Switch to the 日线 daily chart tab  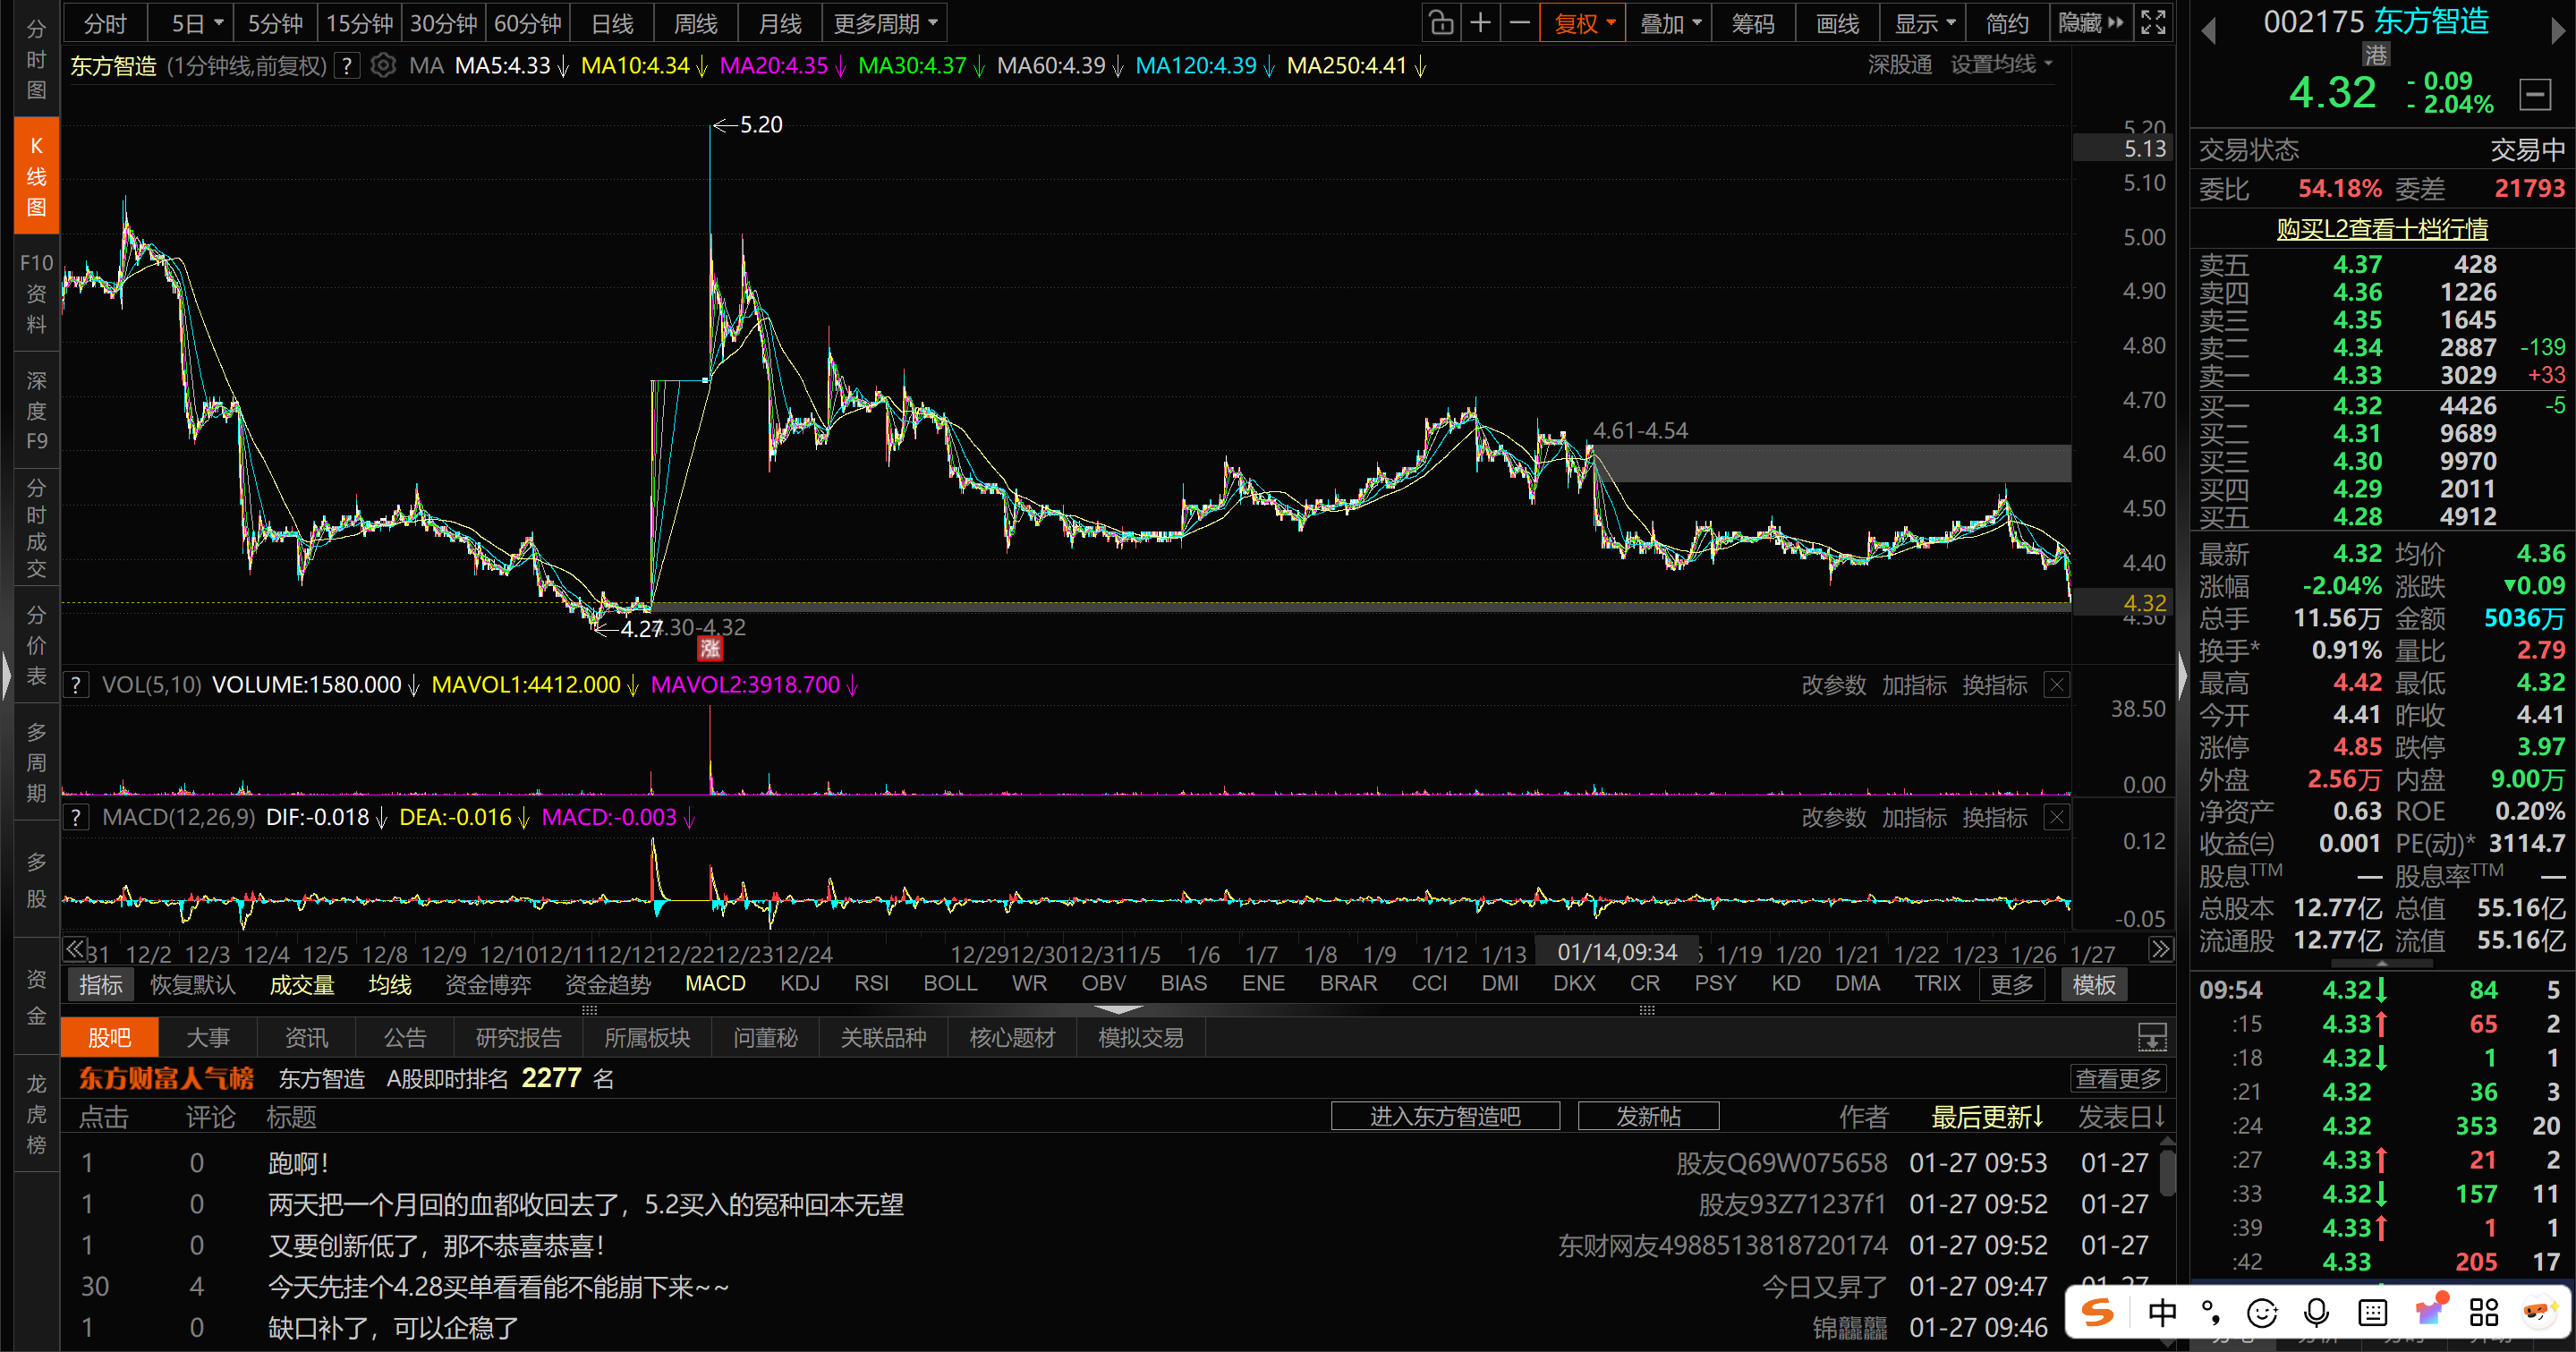click(x=612, y=22)
